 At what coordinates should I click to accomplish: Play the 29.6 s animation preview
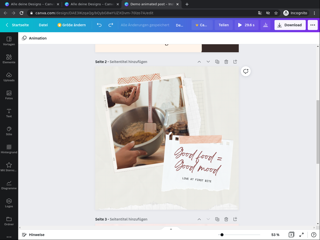coord(246,25)
